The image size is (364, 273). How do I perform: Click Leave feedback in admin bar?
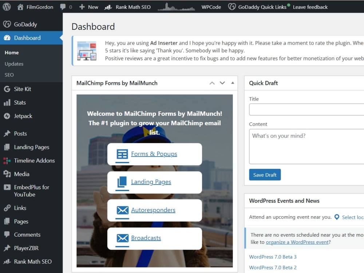coord(310,7)
